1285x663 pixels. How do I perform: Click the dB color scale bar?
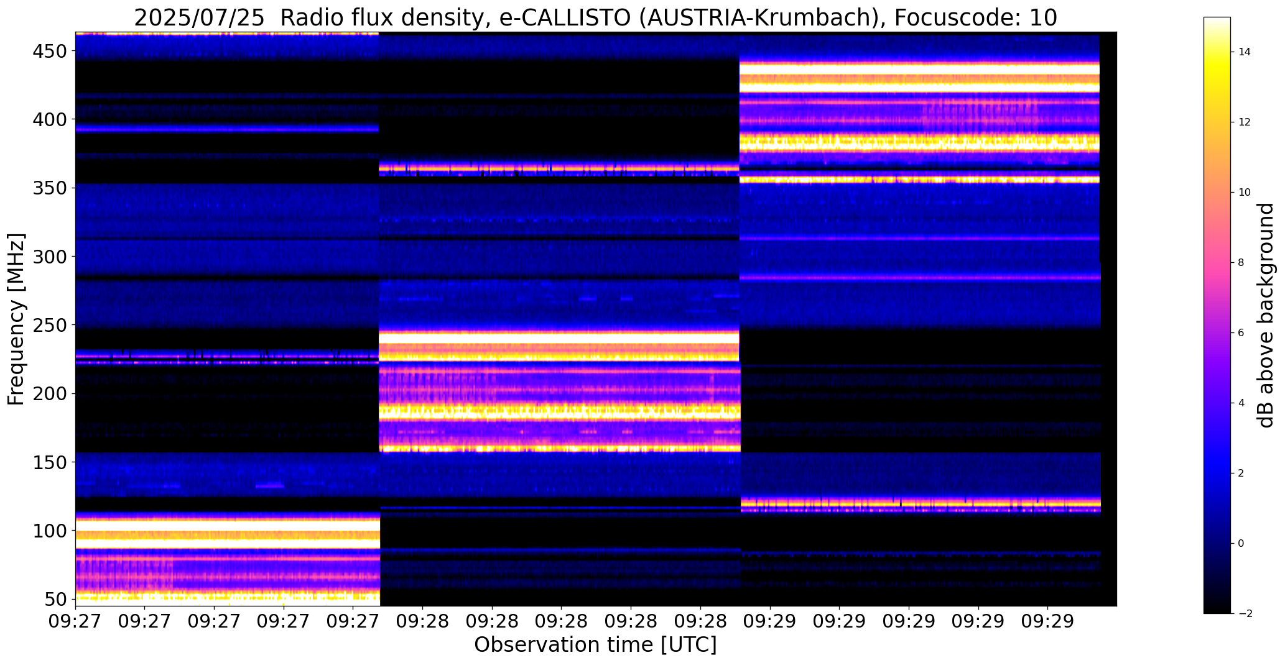tap(1217, 315)
